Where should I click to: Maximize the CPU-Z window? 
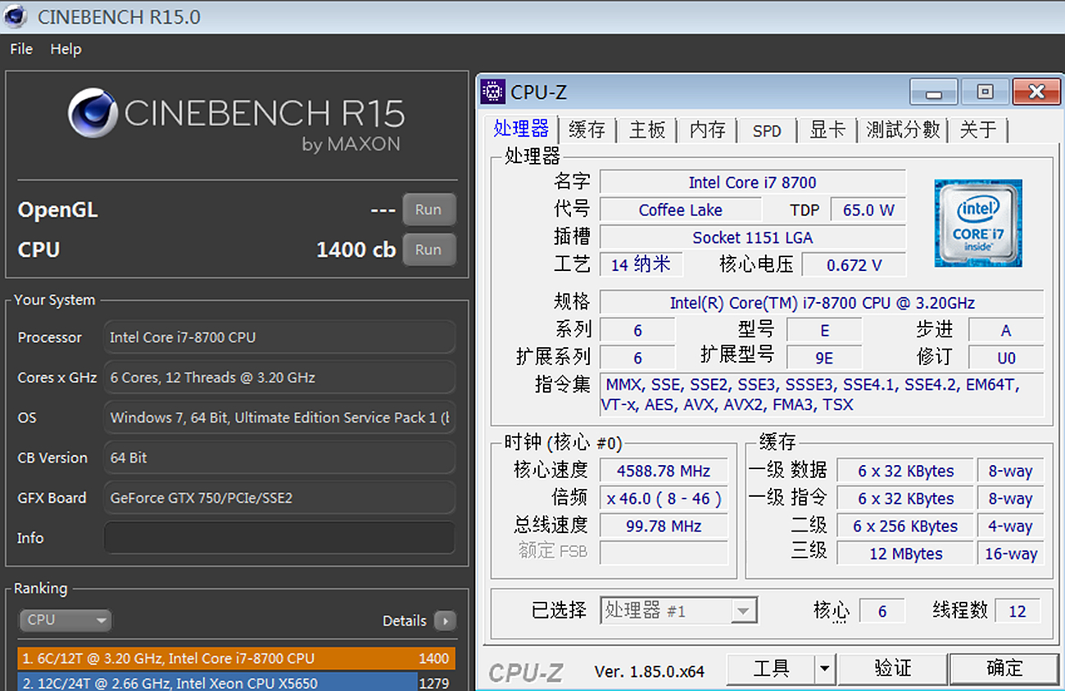986,92
